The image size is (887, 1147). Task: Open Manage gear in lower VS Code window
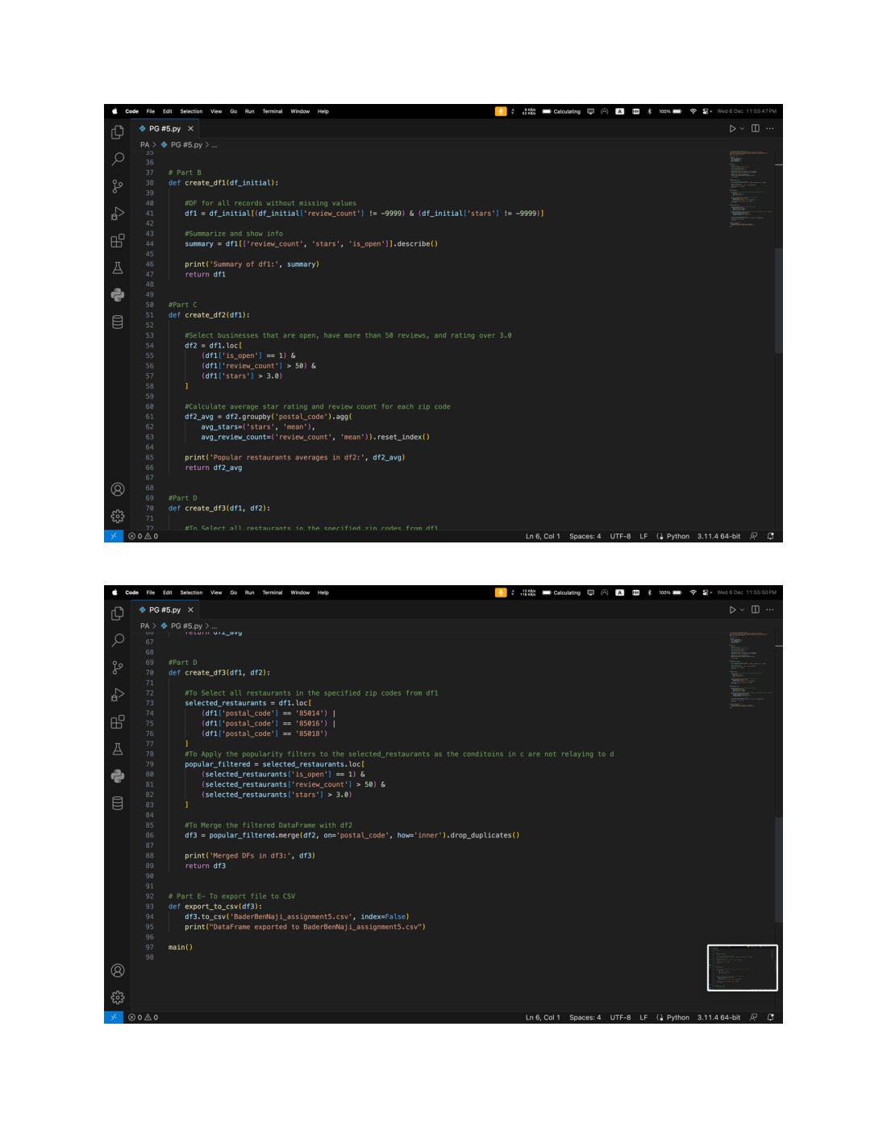pyautogui.click(x=118, y=997)
